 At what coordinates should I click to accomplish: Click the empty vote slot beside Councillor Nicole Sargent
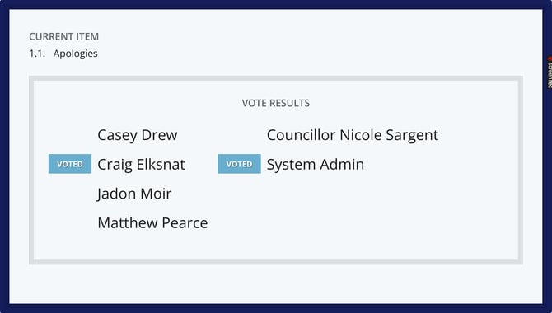[239, 135]
